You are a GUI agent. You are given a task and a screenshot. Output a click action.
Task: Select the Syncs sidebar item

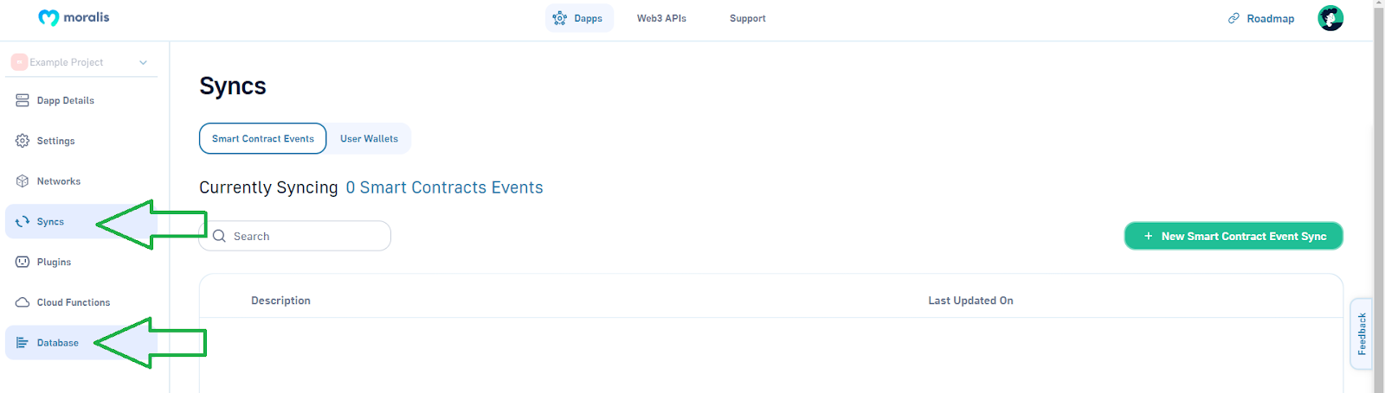coord(81,222)
